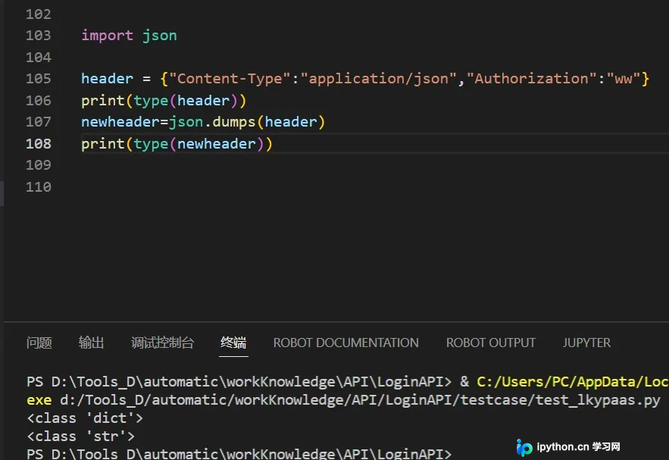Click the last terminal prompt line

point(239,454)
